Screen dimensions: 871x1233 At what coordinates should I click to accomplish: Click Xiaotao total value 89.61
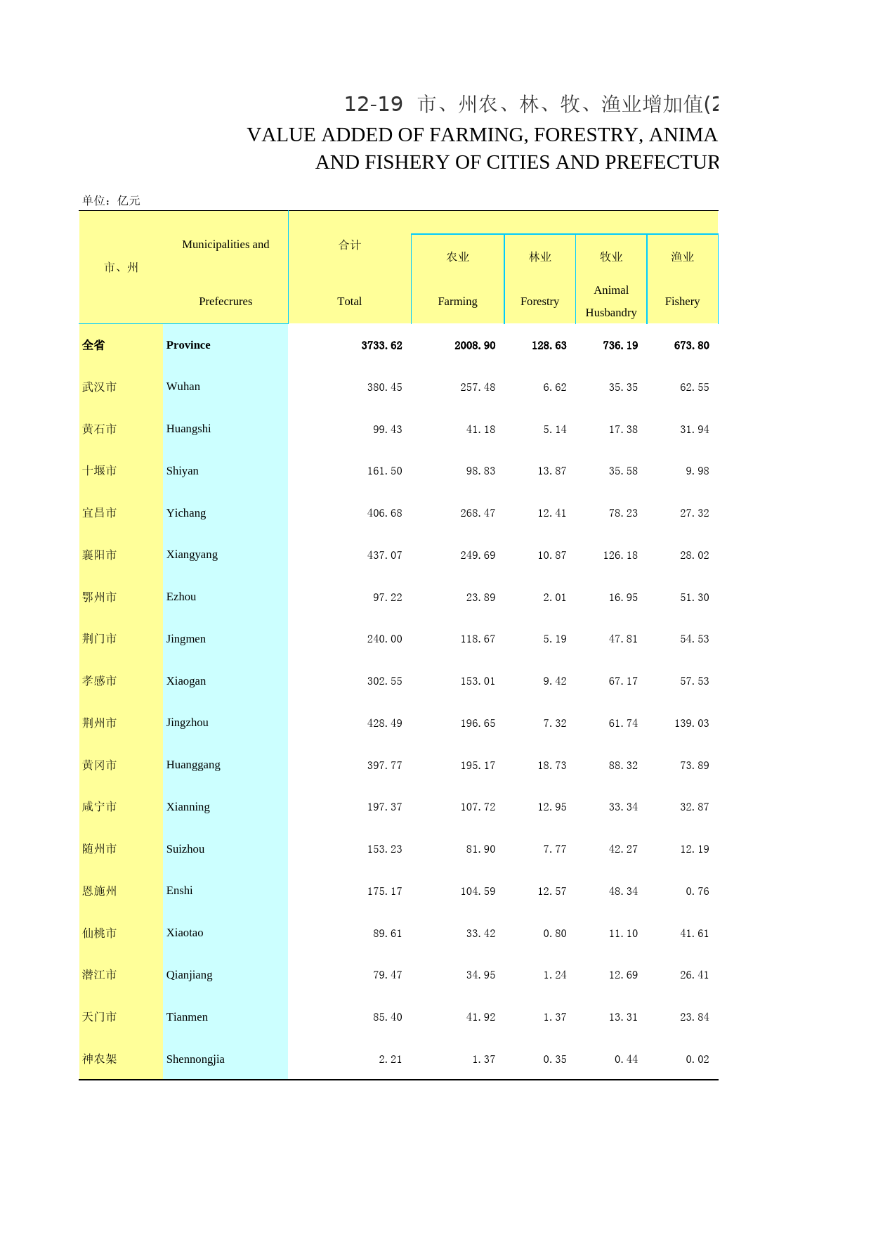[388, 934]
